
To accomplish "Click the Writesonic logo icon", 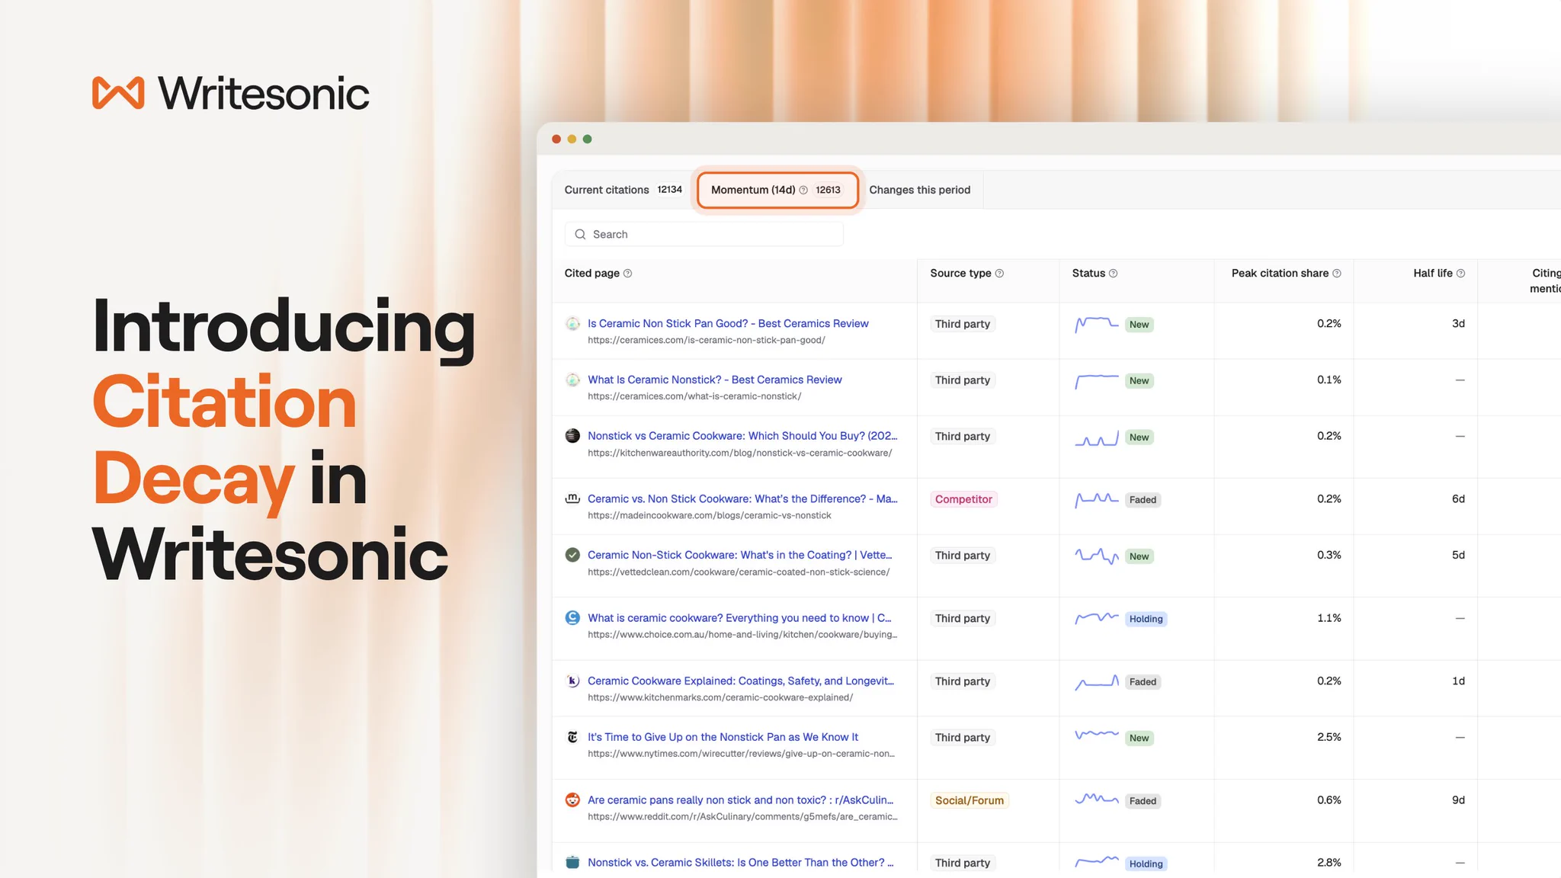I will pyautogui.click(x=118, y=93).
